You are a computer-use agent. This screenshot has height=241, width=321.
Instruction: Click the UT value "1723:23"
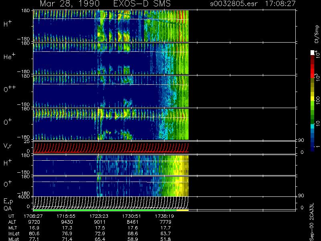(x=99, y=216)
